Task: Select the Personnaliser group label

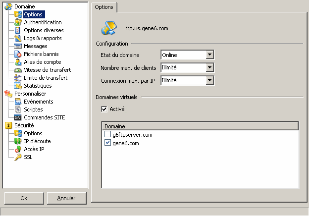Action: (30, 94)
